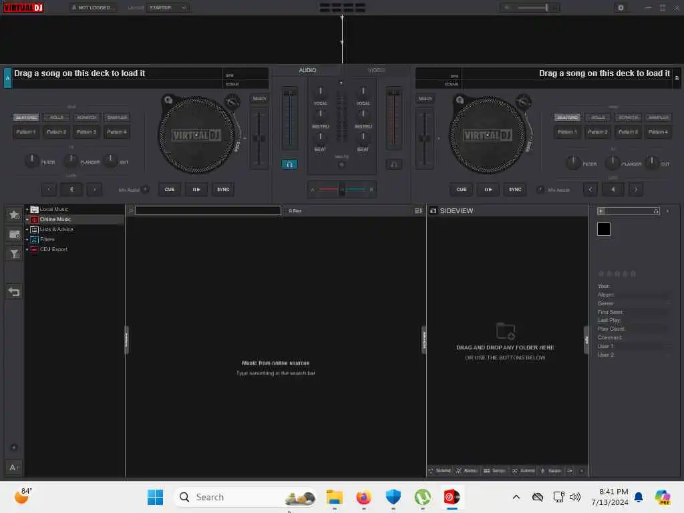Image resolution: width=684 pixels, height=513 pixels.
Task: Click the left deck turntable platter
Action: coord(196,135)
